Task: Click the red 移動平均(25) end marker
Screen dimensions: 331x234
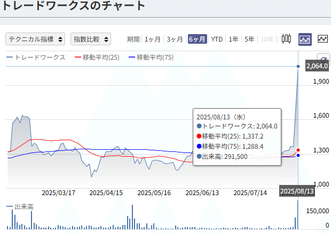Action: pyautogui.click(x=298, y=150)
